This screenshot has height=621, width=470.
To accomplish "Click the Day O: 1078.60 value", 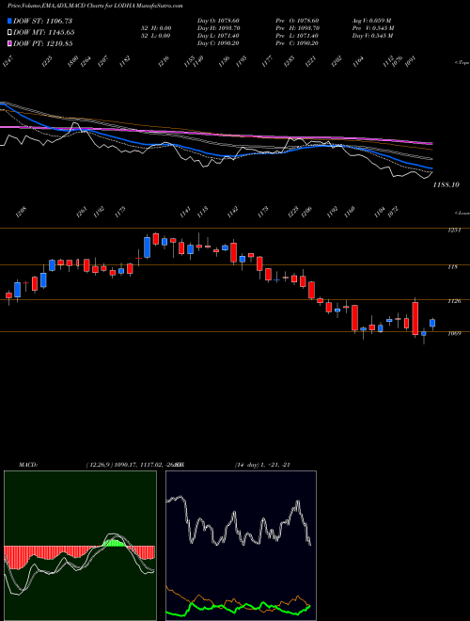I will pyautogui.click(x=218, y=21).
